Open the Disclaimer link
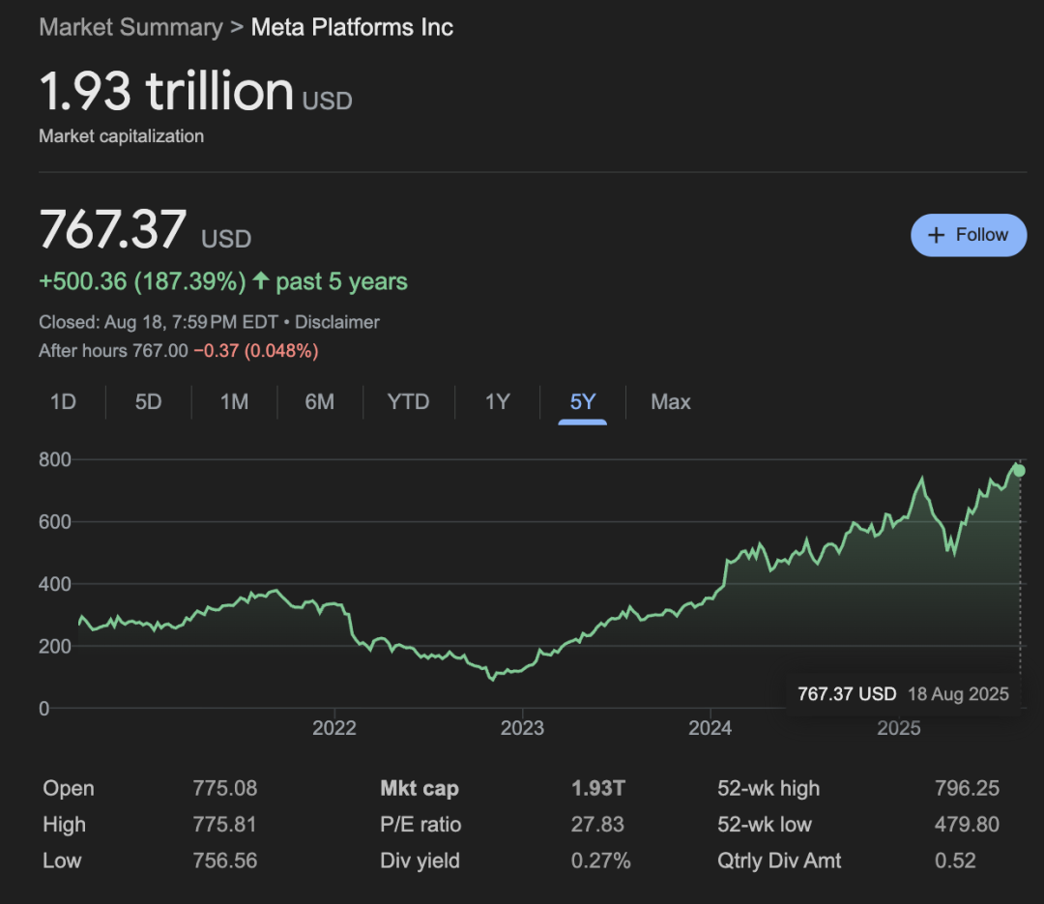This screenshot has height=904, width=1044. [x=337, y=322]
